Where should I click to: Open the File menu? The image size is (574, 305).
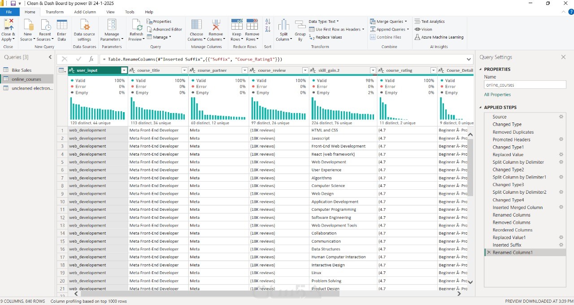[x=9, y=12]
